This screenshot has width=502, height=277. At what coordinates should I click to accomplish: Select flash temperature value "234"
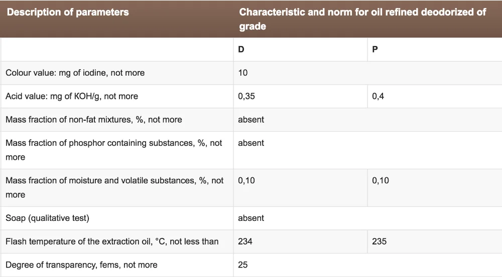click(245, 242)
